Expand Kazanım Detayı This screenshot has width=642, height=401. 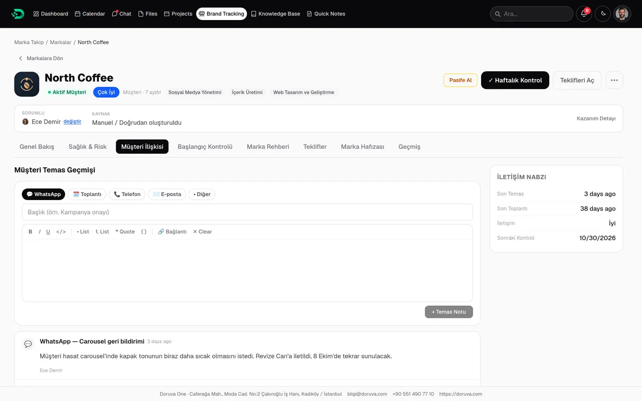(x=596, y=118)
